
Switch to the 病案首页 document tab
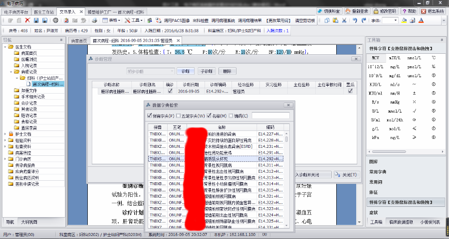click(79, 41)
